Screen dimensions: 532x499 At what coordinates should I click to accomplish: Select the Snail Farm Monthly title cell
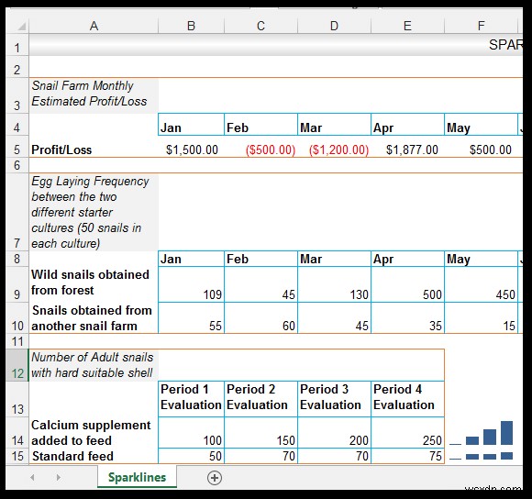[94, 95]
